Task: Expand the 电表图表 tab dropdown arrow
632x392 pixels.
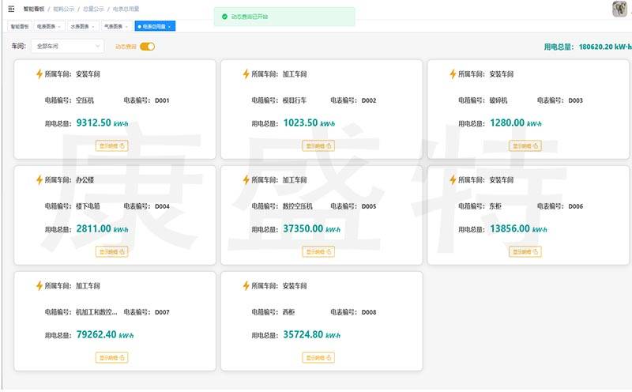Action: pos(59,27)
